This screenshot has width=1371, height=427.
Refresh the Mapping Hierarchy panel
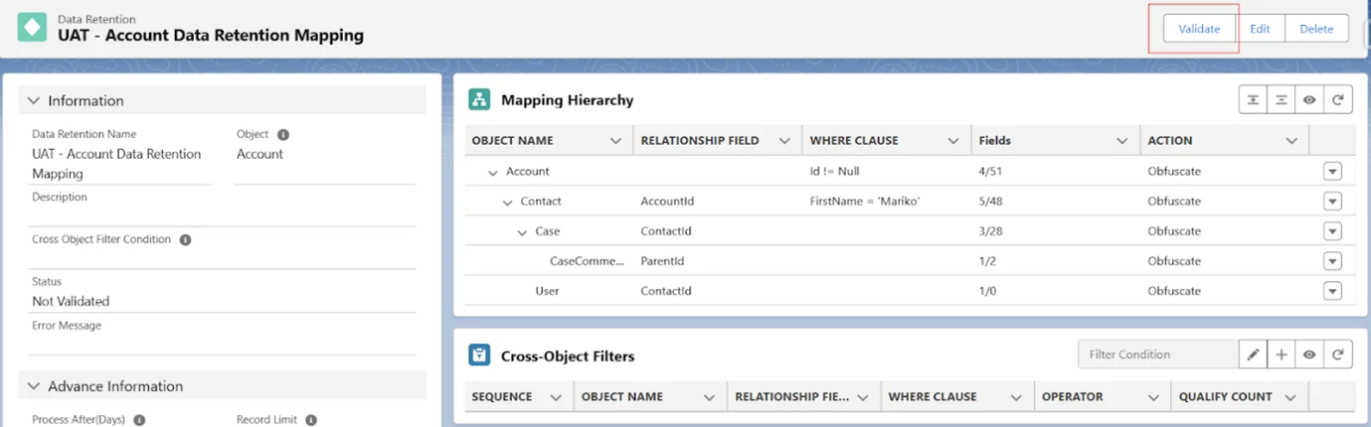click(1338, 99)
